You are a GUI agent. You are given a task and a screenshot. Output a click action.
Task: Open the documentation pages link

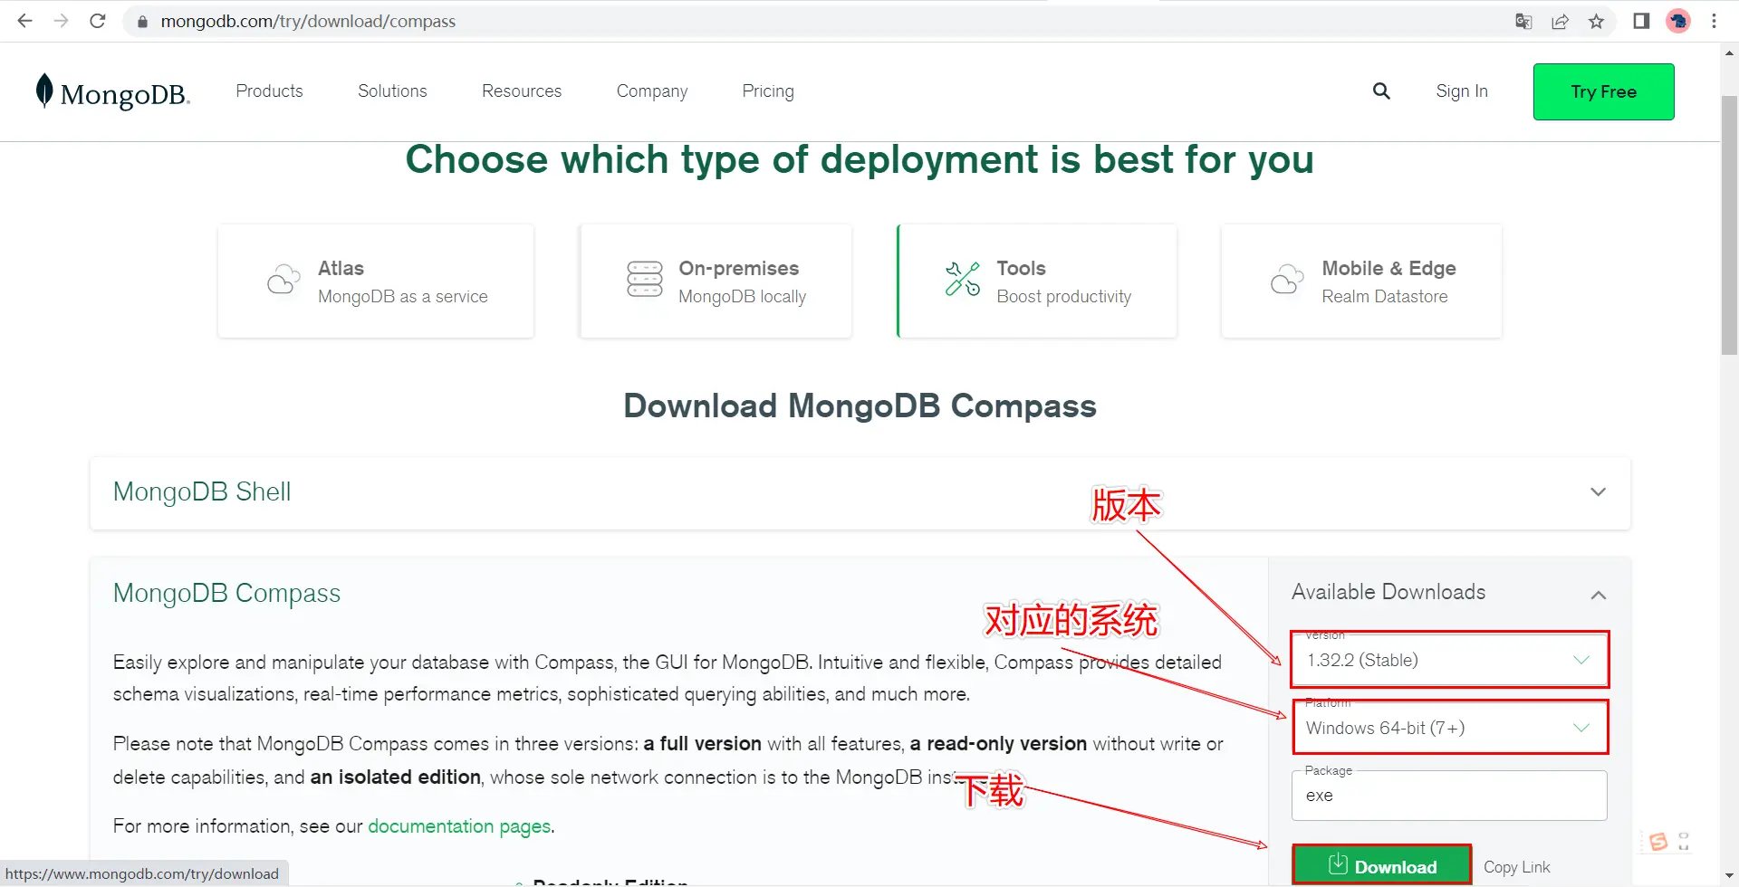click(x=459, y=826)
